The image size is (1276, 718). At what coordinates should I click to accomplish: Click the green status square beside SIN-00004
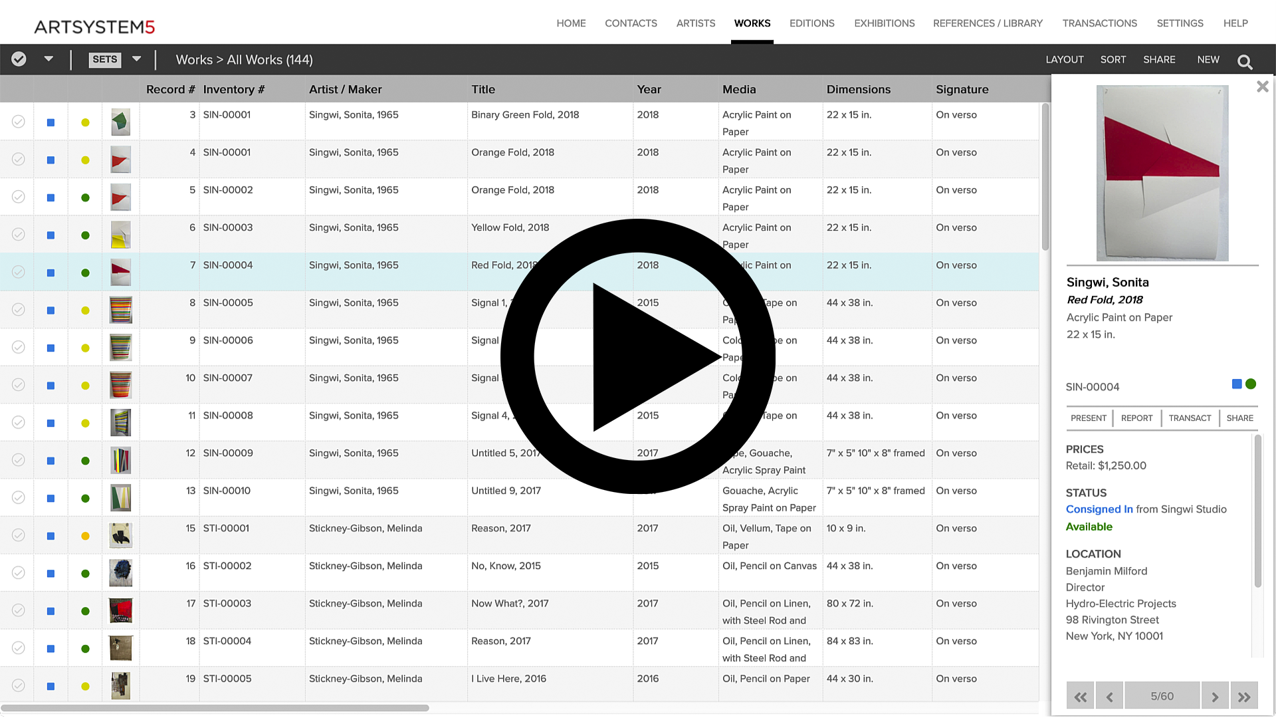point(1250,384)
